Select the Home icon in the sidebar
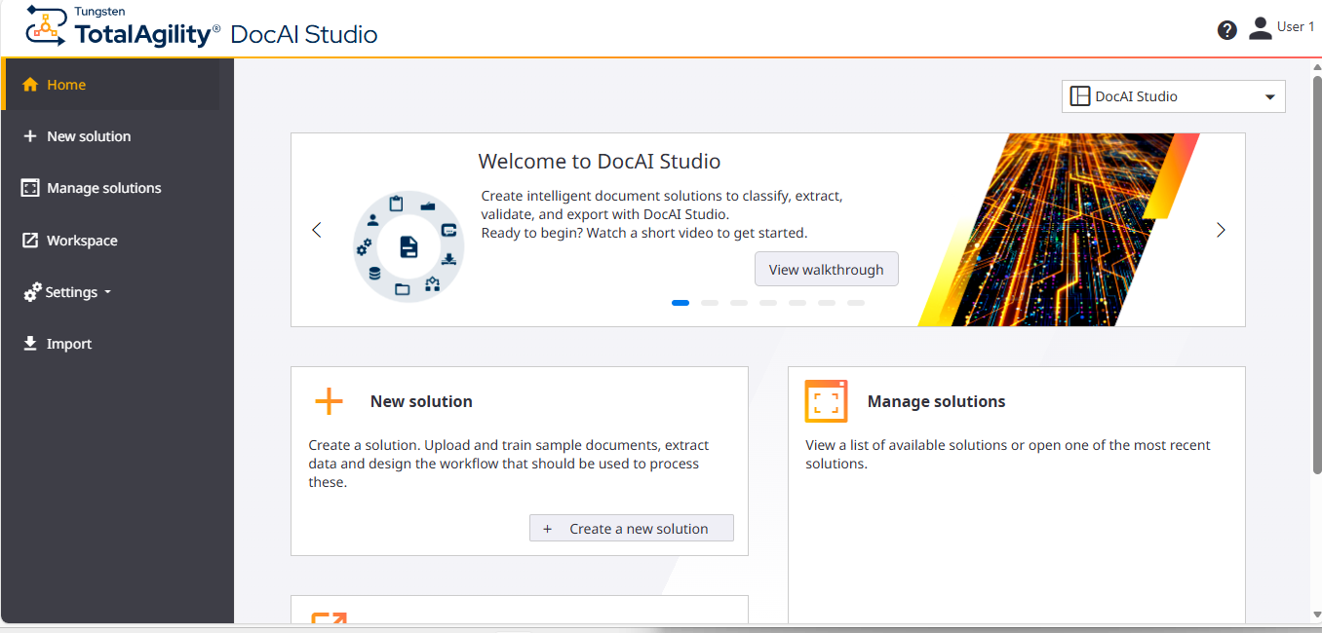The width and height of the screenshot is (1322, 633). [x=29, y=84]
